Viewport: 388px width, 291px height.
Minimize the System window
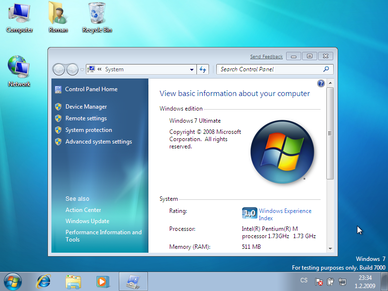coord(293,56)
